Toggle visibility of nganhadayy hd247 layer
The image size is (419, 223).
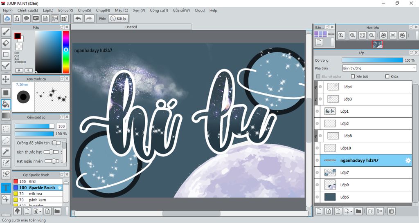tap(317, 161)
